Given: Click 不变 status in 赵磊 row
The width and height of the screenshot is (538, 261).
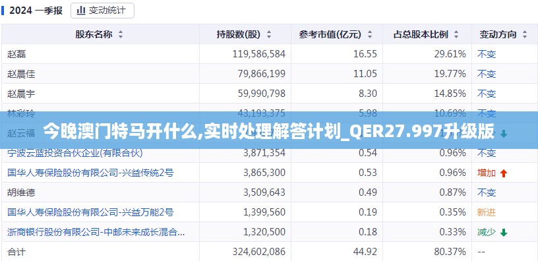Looking at the screenshot, I should click(x=486, y=54).
